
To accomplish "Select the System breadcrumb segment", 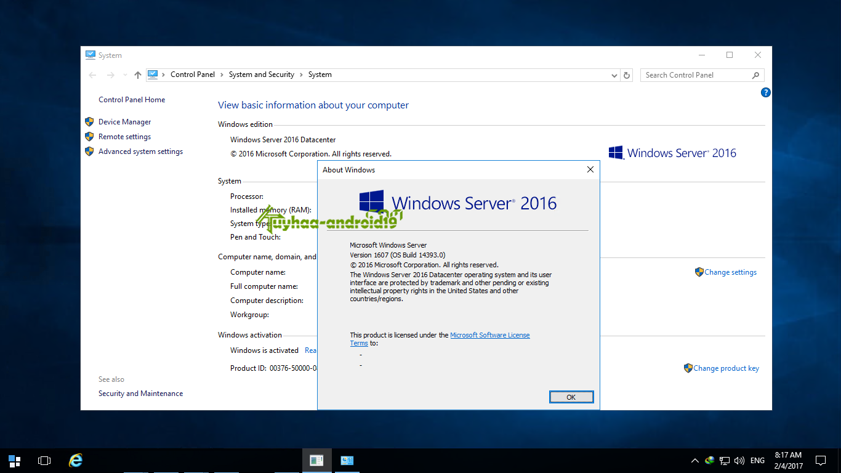I will point(320,75).
